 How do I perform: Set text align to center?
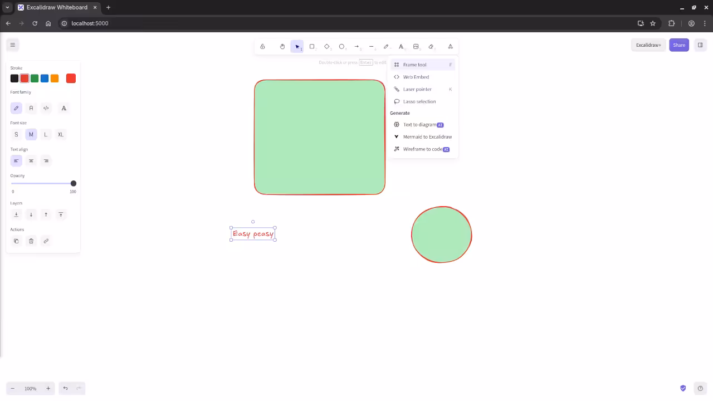click(31, 160)
